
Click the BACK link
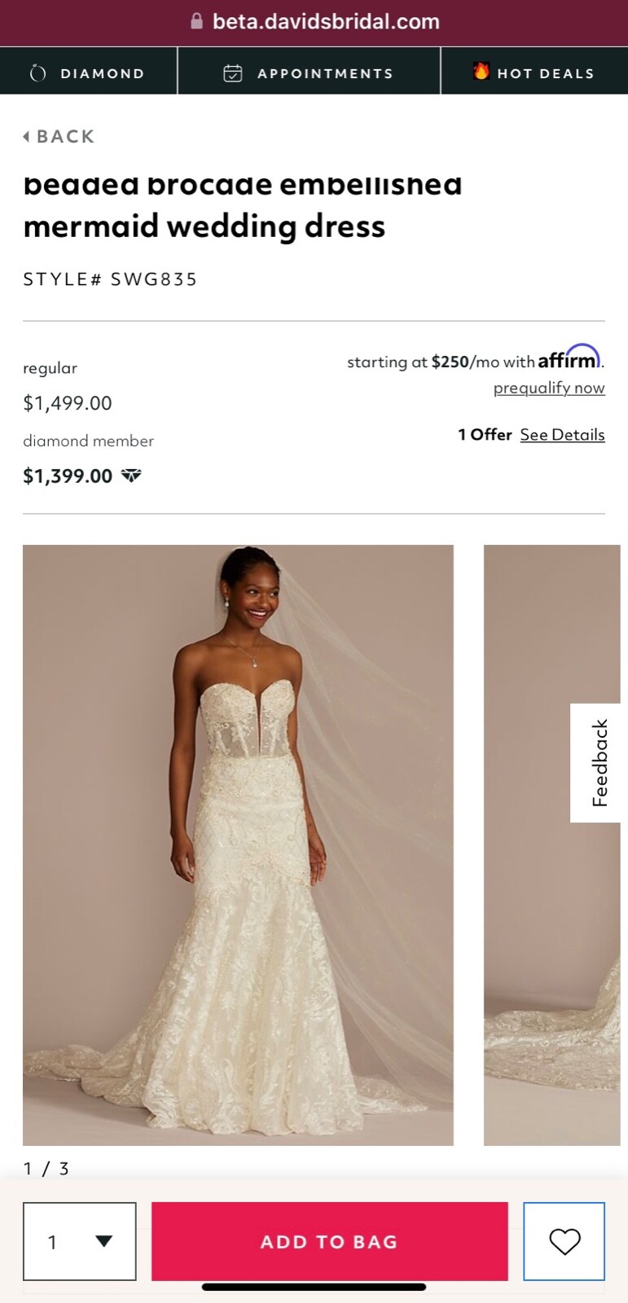(x=59, y=136)
